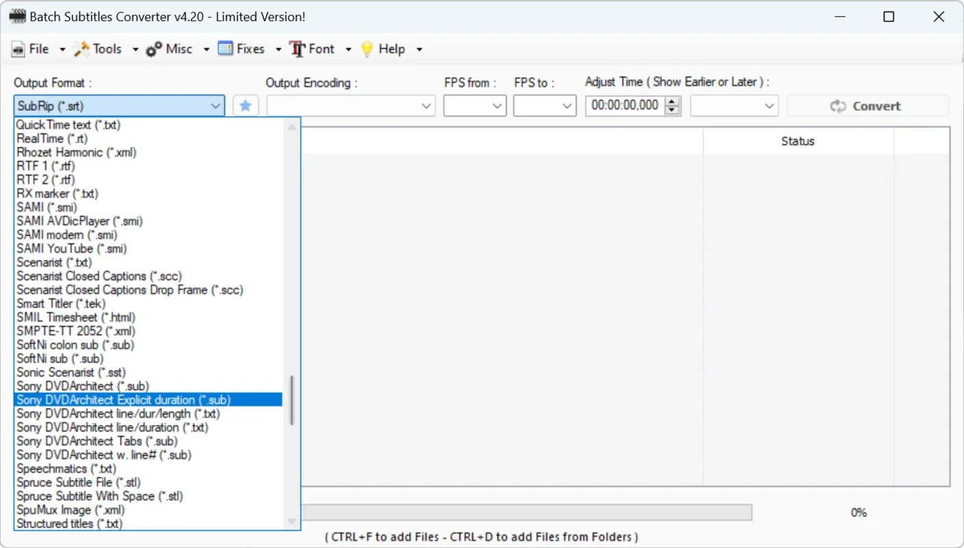Select Structured titles (*.txt) format
The width and height of the screenshot is (964, 548).
[x=148, y=523]
